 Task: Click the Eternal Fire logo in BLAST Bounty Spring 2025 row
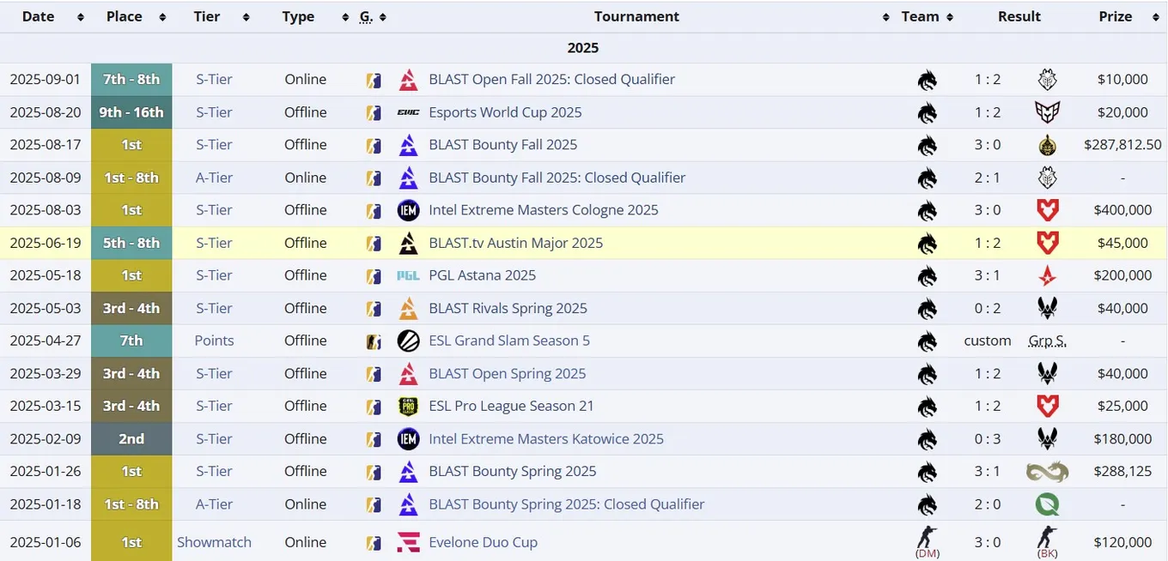[x=1047, y=471]
